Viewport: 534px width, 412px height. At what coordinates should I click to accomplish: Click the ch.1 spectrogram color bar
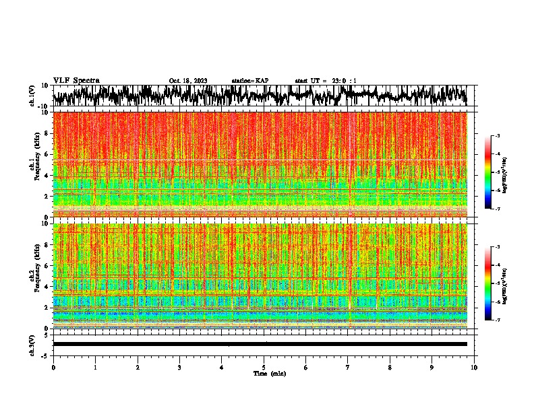(x=487, y=172)
